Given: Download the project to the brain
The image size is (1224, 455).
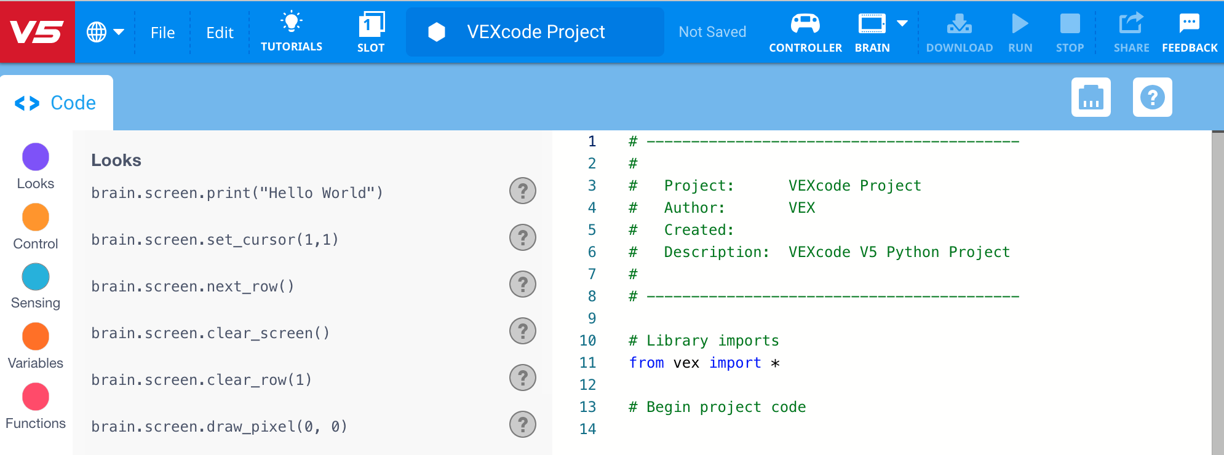Looking at the screenshot, I should [959, 32].
